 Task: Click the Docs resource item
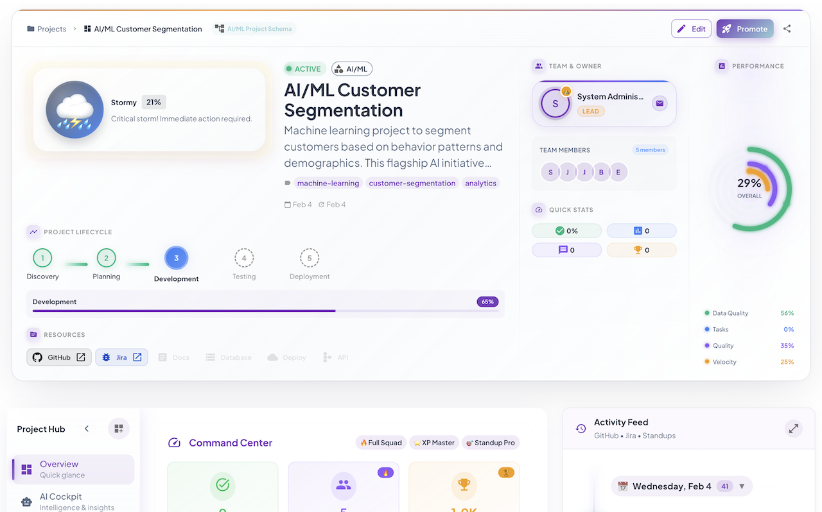pos(174,357)
